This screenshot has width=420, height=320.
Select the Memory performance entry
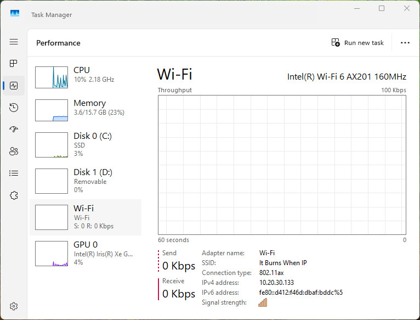[86, 110]
